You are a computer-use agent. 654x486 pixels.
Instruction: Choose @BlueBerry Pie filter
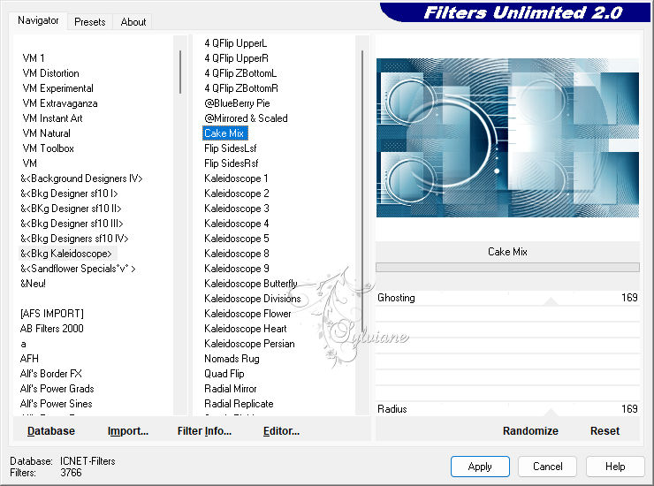(237, 103)
